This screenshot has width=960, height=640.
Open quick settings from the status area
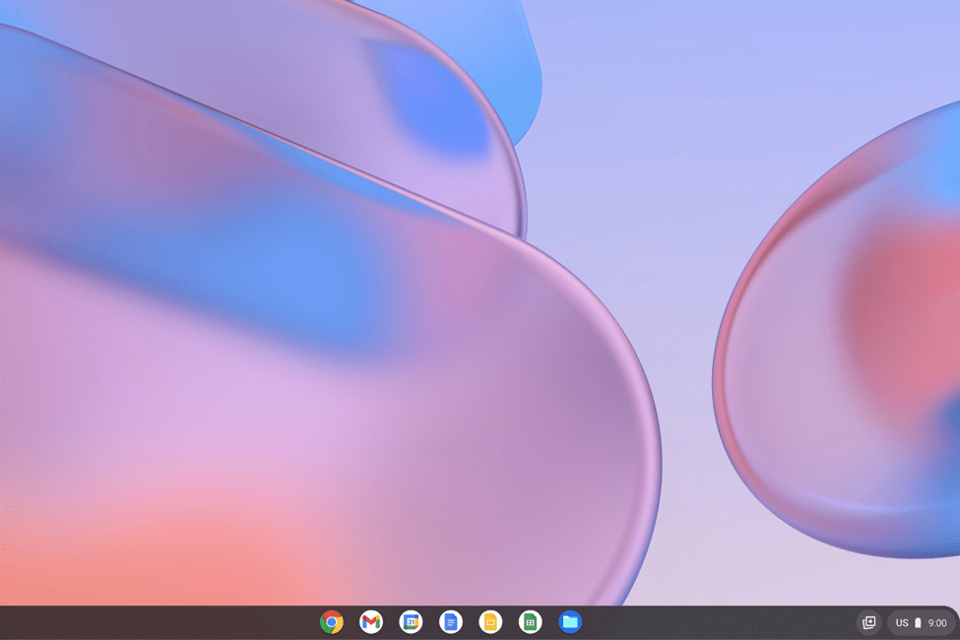click(x=921, y=622)
